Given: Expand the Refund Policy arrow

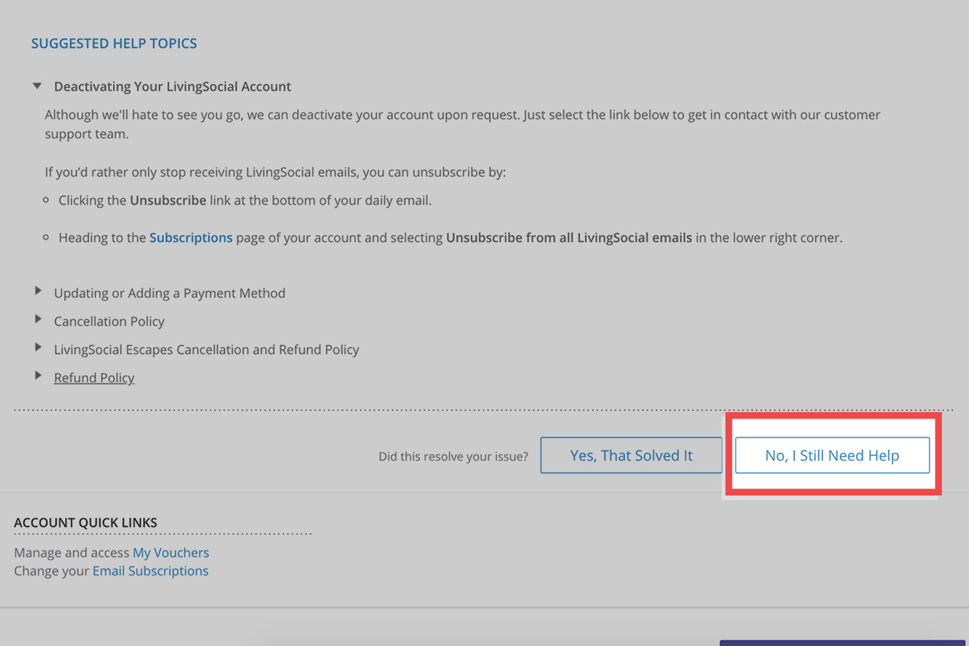Looking at the screenshot, I should (38, 375).
